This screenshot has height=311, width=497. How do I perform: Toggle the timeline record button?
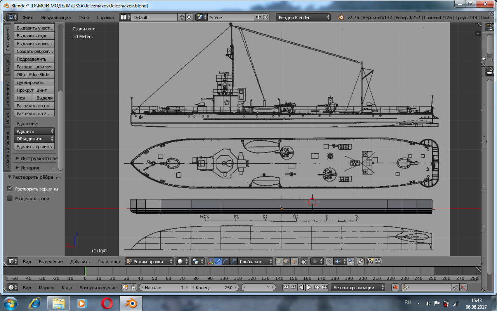click(395, 288)
